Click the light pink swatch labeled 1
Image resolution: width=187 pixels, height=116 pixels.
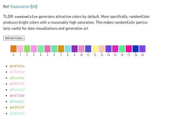[20, 49]
